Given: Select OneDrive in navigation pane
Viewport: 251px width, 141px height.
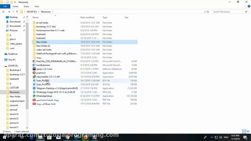Looking at the screenshot, I should coord(13,54).
